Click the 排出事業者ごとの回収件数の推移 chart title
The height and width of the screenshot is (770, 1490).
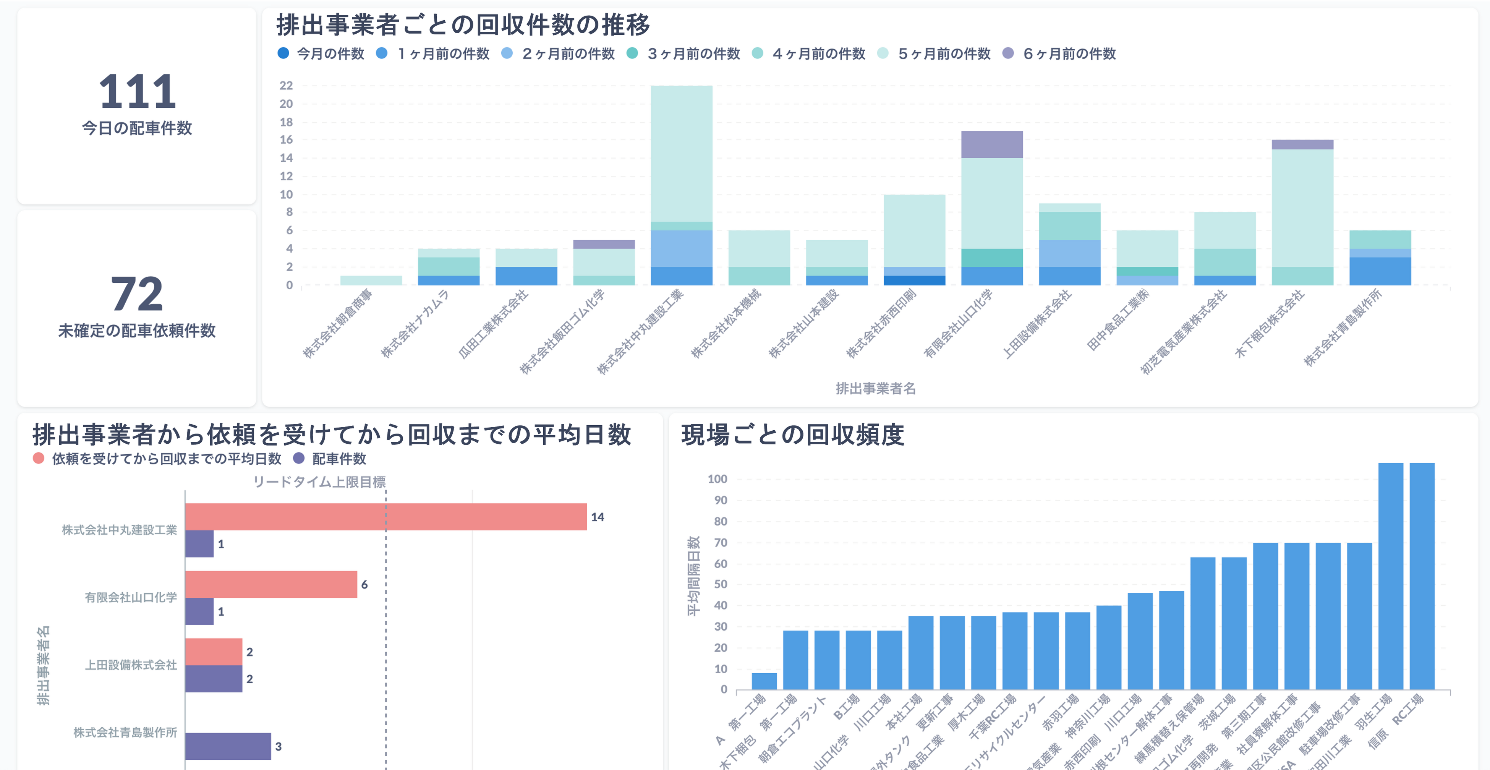point(463,25)
